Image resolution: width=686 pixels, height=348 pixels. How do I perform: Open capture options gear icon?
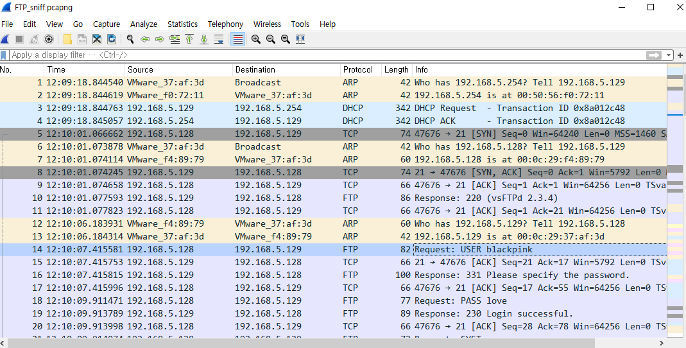pos(49,39)
